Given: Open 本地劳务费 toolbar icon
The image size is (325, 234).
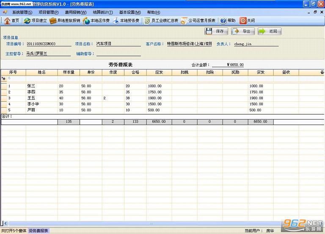Looking at the screenshot, I should tap(116, 20).
